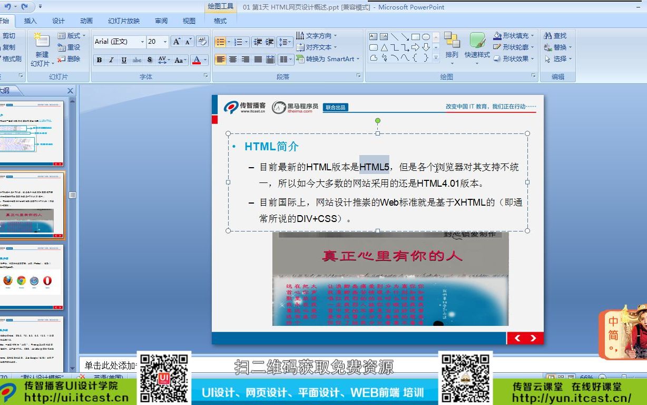647x405 pixels.
Task: Toggle Italic formatting in the Font group
Action: click(x=111, y=60)
